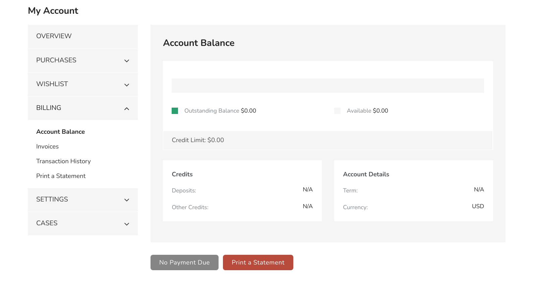The width and height of the screenshot is (533, 294).
Task: Open the Invoices link
Action: click(47, 146)
